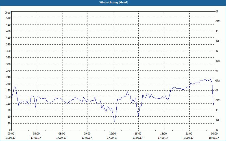Click the E compass label aligned with 450
226x141 pixels.
(x=217, y=31)
